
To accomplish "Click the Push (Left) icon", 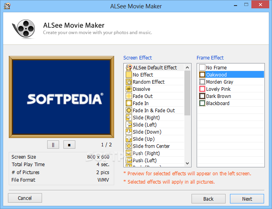I will point(129,160).
